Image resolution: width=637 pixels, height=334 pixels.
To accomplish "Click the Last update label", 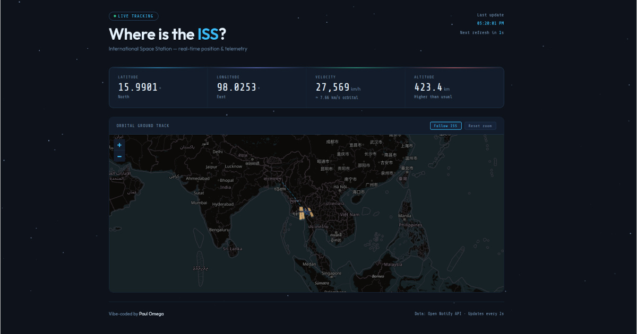I will (x=490, y=15).
